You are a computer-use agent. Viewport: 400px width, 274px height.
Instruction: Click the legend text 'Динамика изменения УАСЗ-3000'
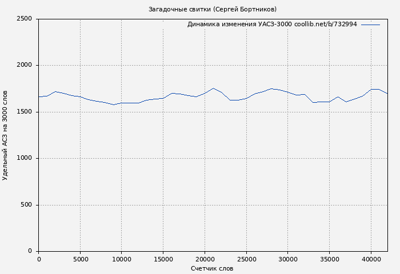click(x=239, y=25)
